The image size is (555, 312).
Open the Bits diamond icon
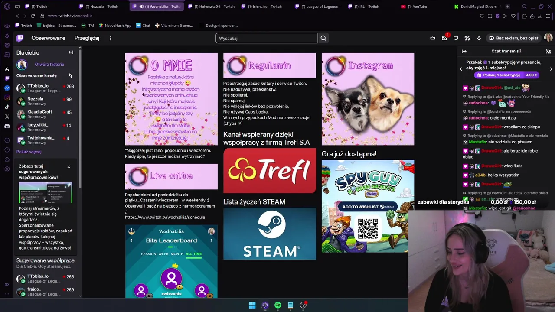[x=479, y=38]
